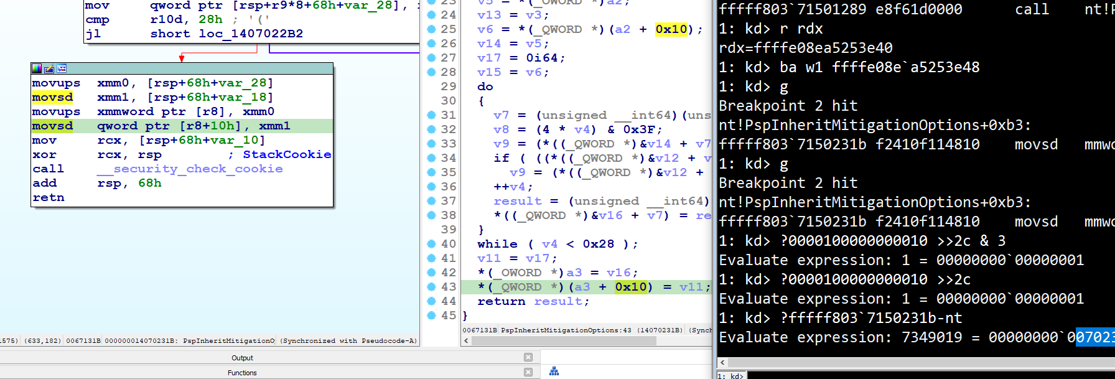Click WinDbg scrollbar left arrow
This screenshot has width=1115, height=379.
722,362
